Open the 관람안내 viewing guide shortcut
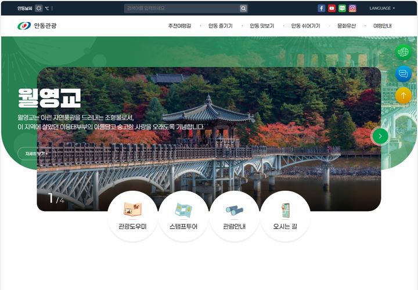Screen dimensions: 418x290 click(x=234, y=216)
